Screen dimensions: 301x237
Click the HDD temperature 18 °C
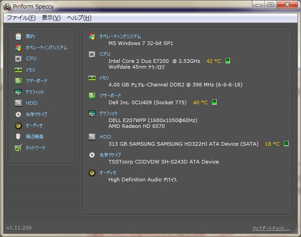point(272,144)
